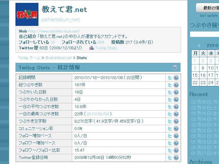Click help icon in 一日の最高つぶやき数 row
Viewport: 219px width, 164px height.
pos(176,114)
